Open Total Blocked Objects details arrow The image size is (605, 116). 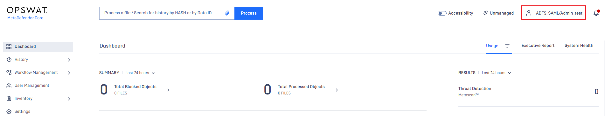[169, 90]
